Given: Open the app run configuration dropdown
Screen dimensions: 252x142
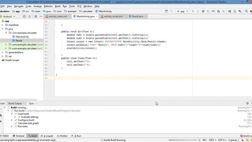Looking at the screenshot, I should click(182, 11).
